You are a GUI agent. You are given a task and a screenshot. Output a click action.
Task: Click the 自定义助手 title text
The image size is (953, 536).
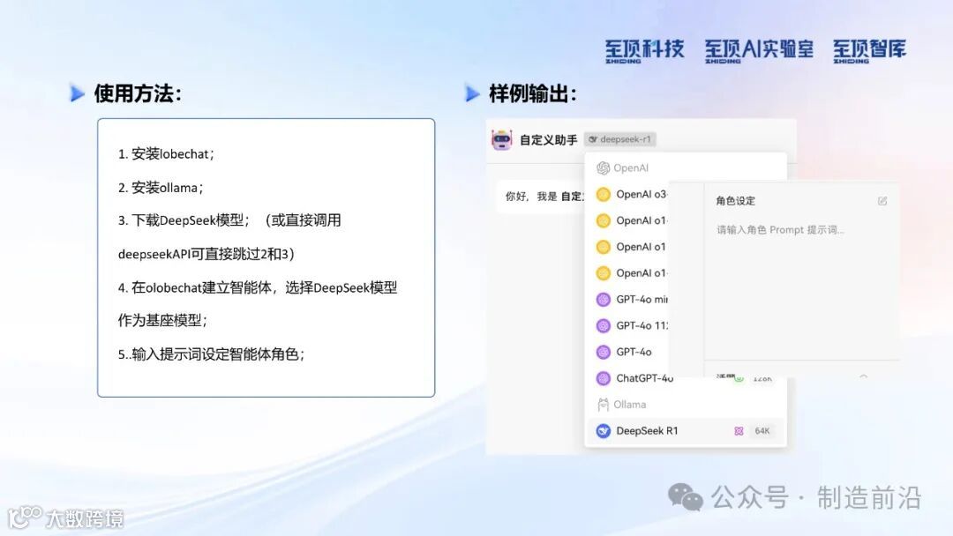548,140
